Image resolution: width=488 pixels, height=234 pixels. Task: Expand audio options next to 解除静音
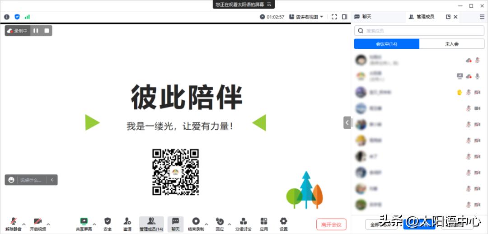pos(24,225)
